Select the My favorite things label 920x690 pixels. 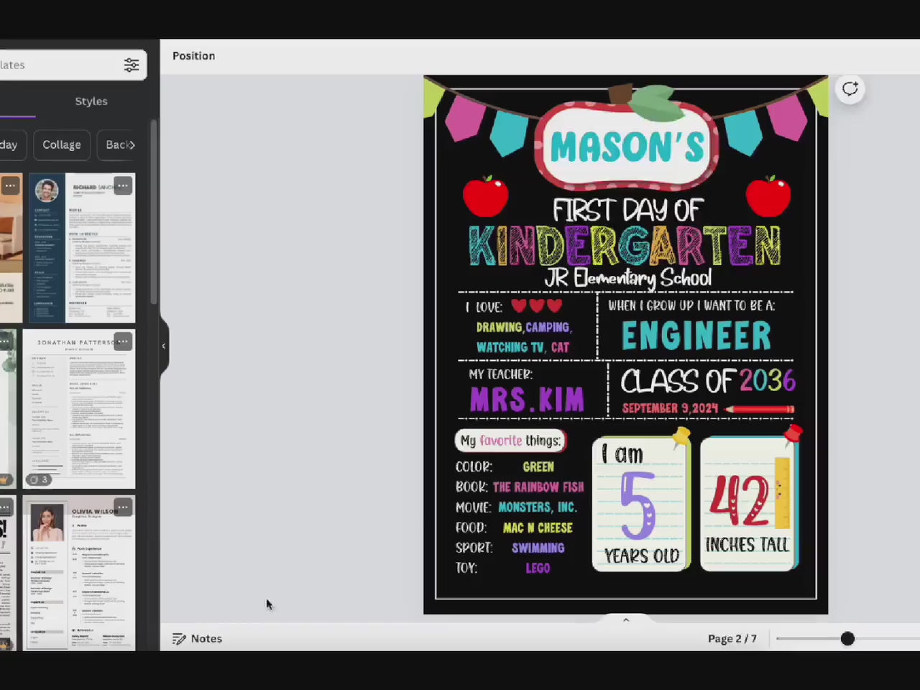point(511,441)
